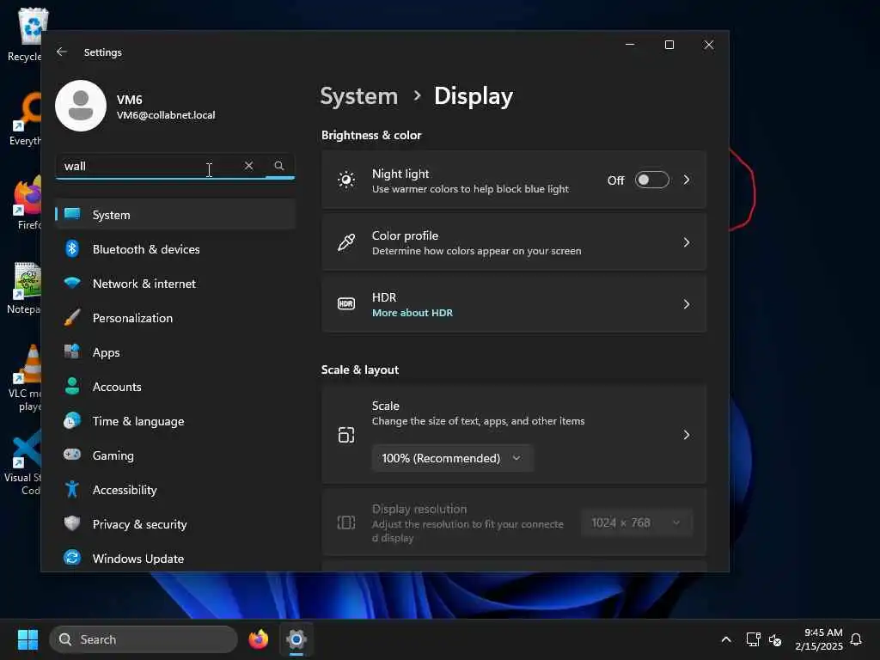Open Color profile chevron arrow
The height and width of the screenshot is (660, 880).
[x=687, y=241]
